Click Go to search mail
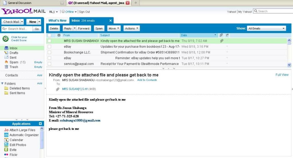Viewport: 293px width, 158px height. pyautogui.click(x=37, y=29)
